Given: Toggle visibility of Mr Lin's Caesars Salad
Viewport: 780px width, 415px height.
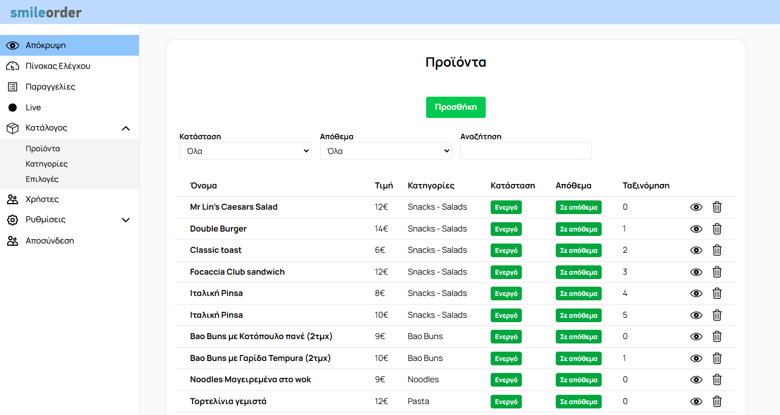Looking at the screenshot, I should coord(696,207).
